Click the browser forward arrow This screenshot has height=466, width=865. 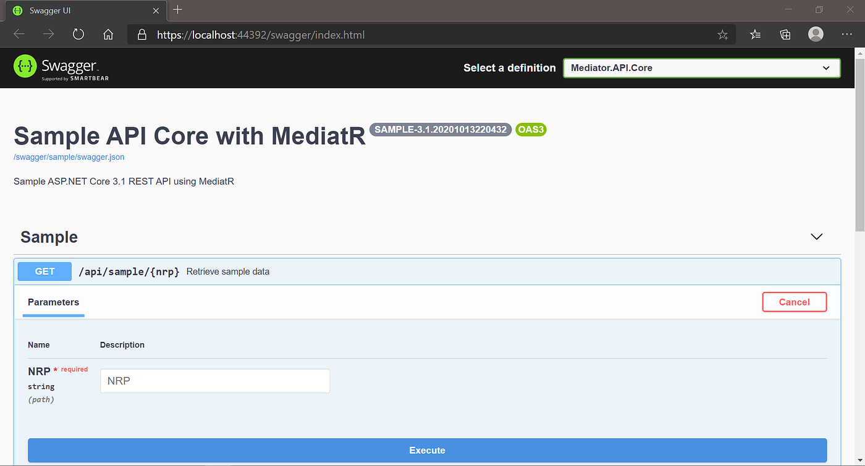click(x=48, y=34)
